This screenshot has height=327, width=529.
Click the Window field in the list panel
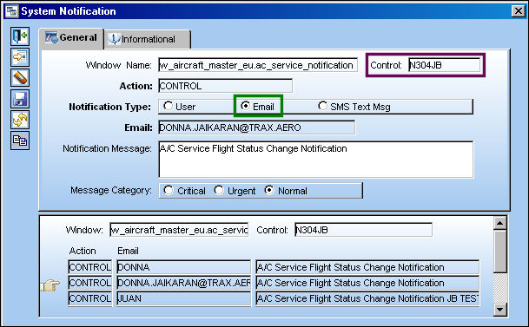(179, 230)
